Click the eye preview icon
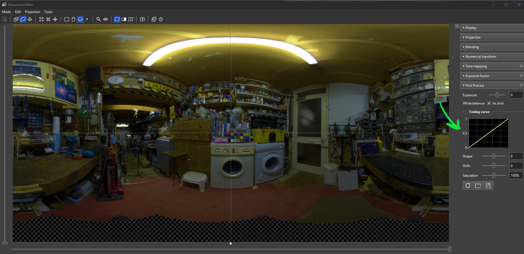524x254 pixels. click(x=105, y=19)
